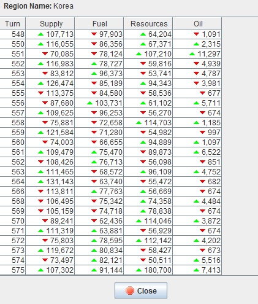Click green up arrow beside Fuel 78,727

pos(94,64)
